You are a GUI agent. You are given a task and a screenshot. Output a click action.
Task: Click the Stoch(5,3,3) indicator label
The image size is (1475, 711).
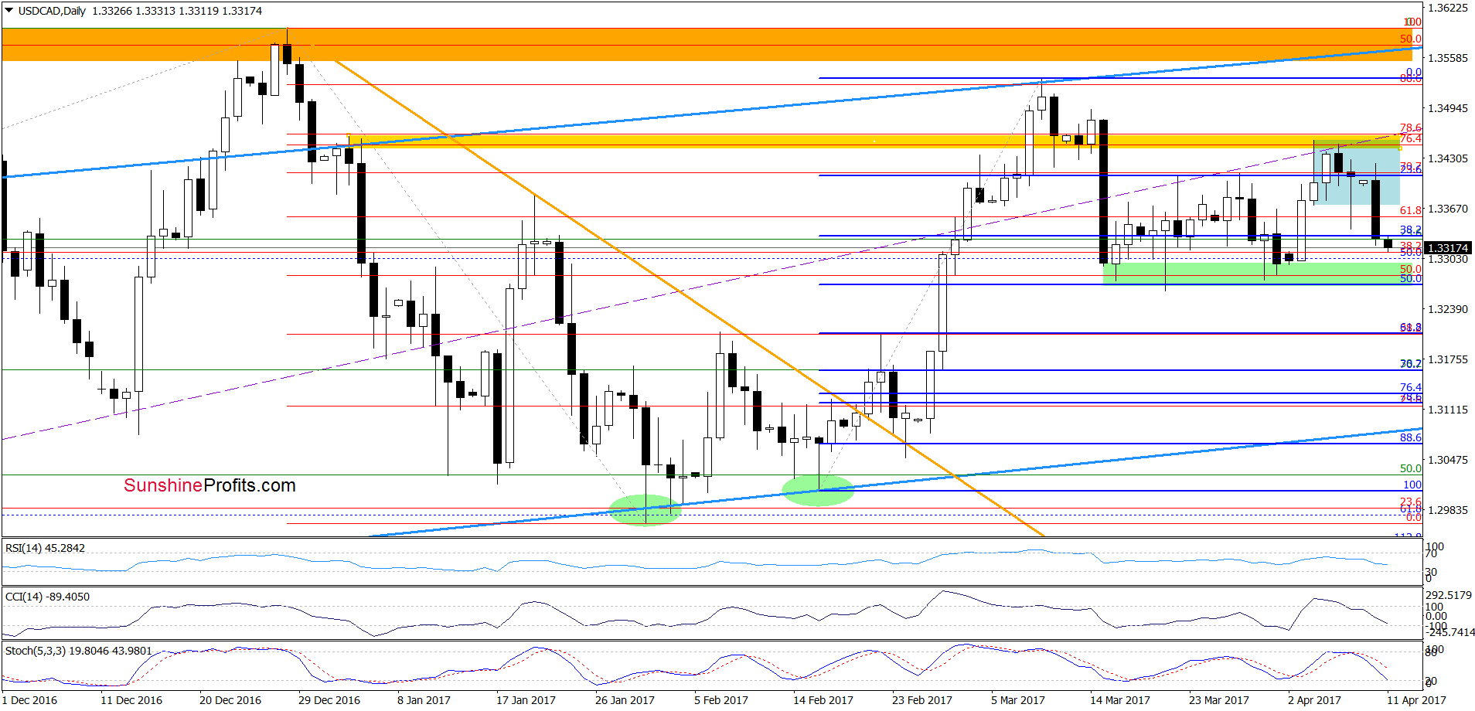78,651
